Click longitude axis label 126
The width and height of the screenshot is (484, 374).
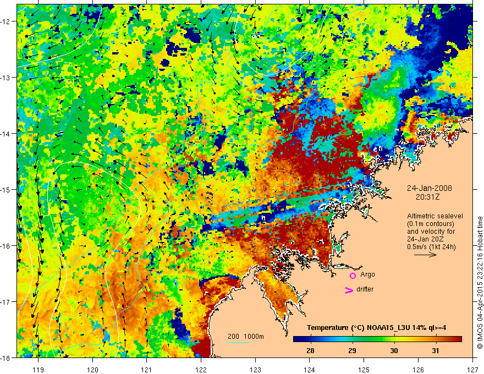418,370
